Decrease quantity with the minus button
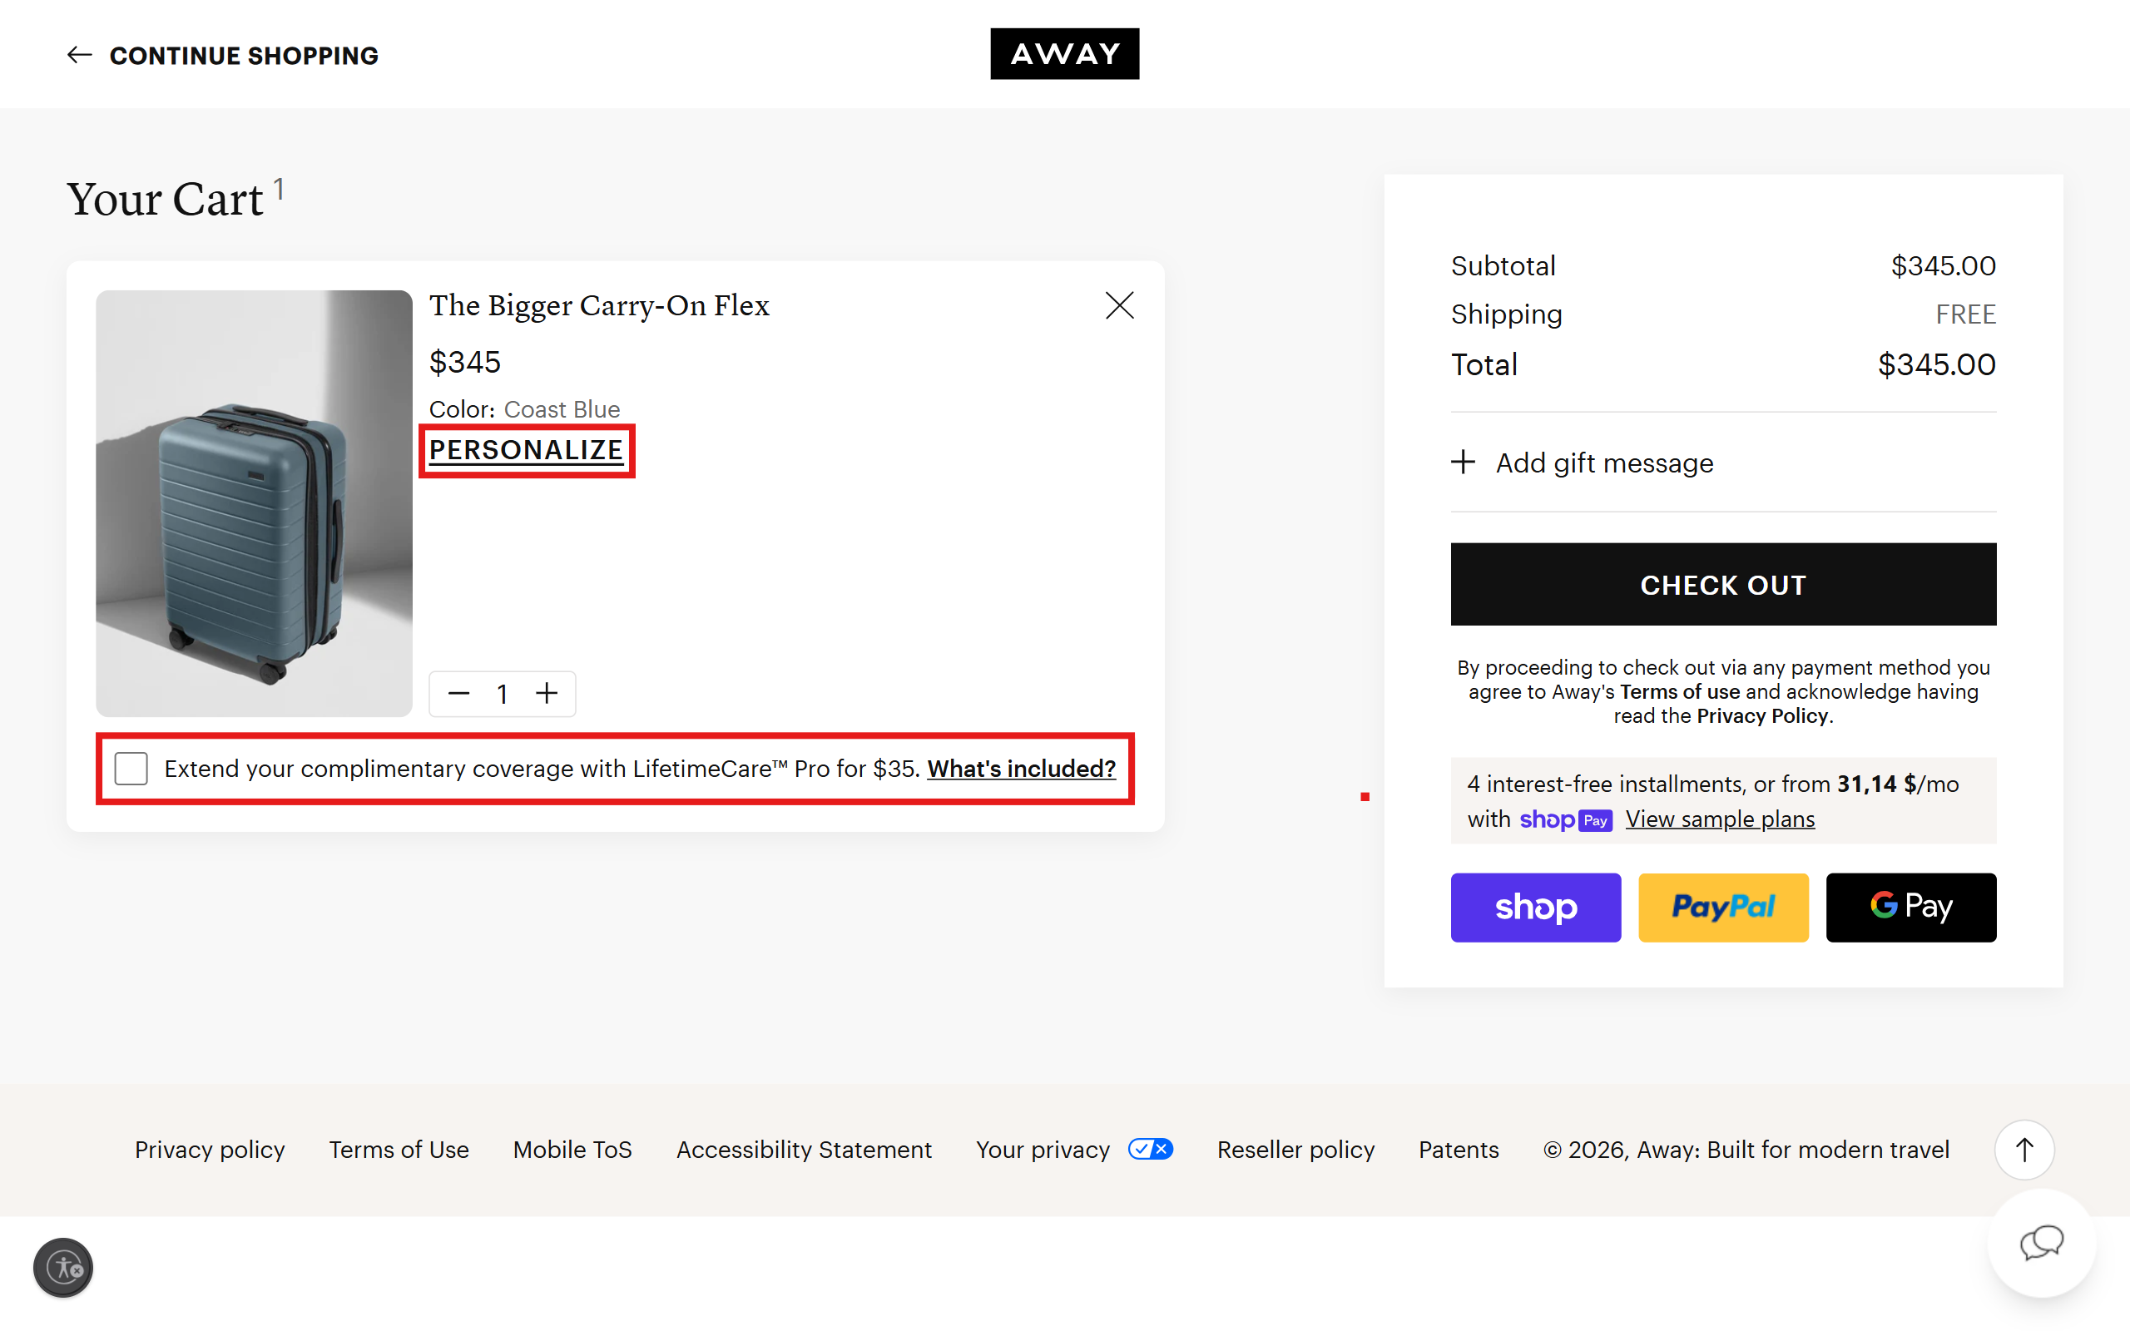2130x1331 pixels. coord(458,694)
